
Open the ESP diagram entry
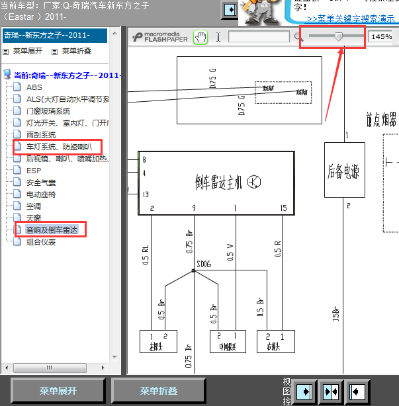coord(34,171)
